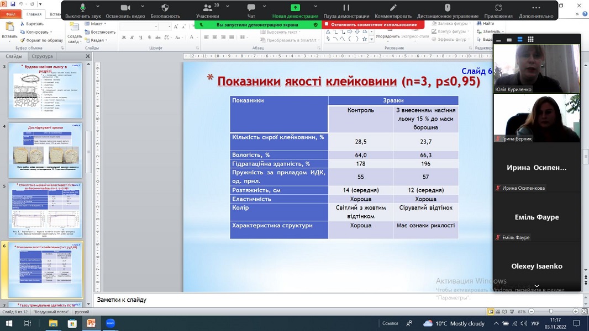Open Zoom app from Windows taskbar
This screenshot has width=589, height=331.
coord(110,323)
